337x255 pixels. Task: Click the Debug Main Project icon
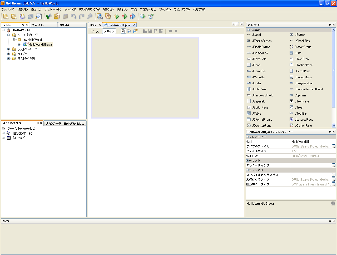(125, 16)
